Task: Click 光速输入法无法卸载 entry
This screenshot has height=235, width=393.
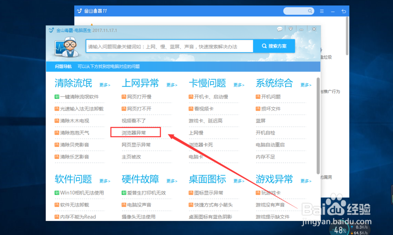Action: 79,109
